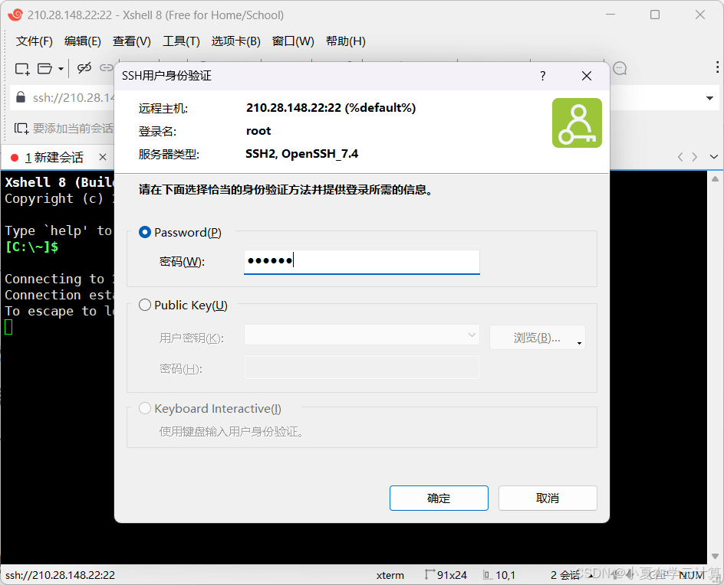This screenshot has height=585, width=724.
Task: Click the 要添加当前会话 hint text
Action: [73, 128]
